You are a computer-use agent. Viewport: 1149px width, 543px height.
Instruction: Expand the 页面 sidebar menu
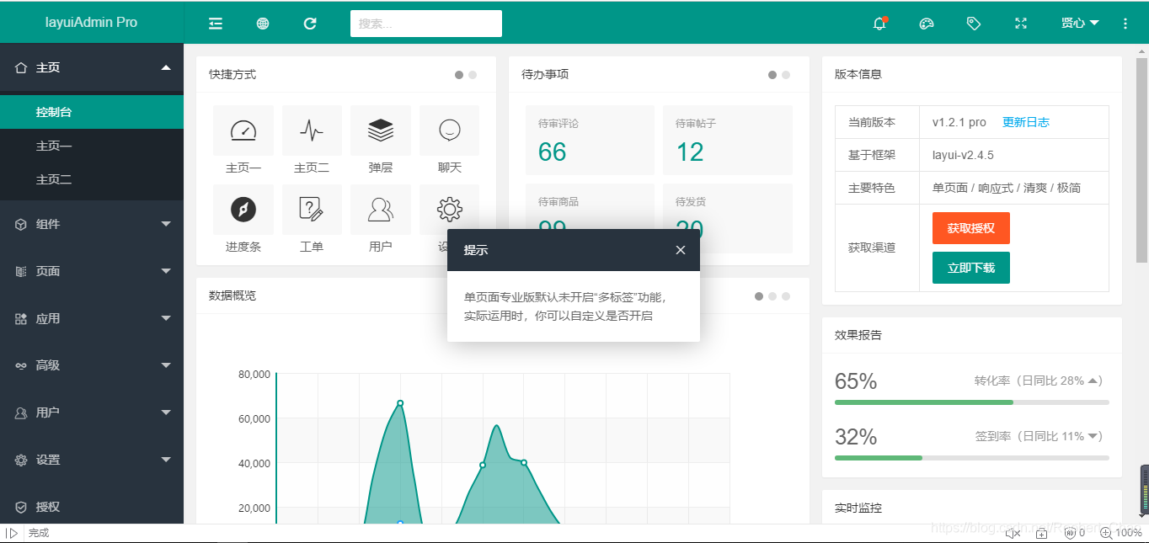(x=92, y=271)
